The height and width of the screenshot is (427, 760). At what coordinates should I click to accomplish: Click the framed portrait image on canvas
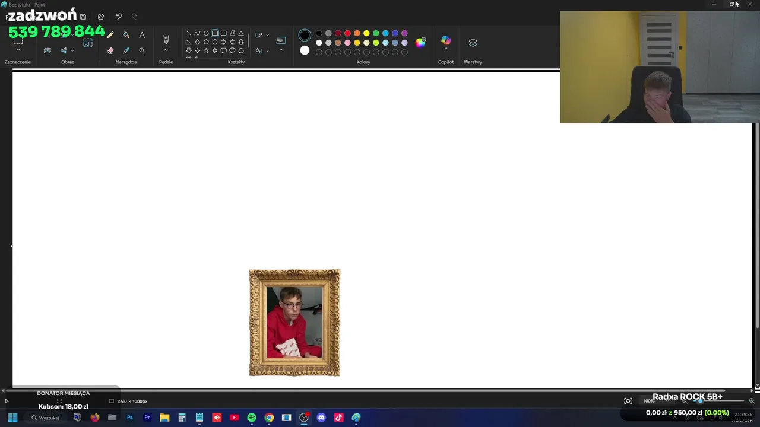click(x=294, y=323)
